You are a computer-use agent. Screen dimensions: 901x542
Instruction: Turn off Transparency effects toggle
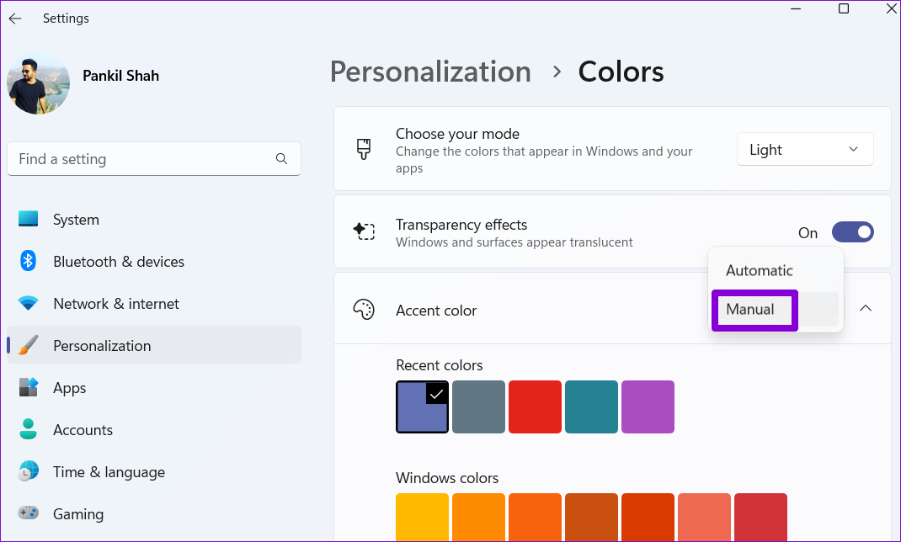pos(853,232)
